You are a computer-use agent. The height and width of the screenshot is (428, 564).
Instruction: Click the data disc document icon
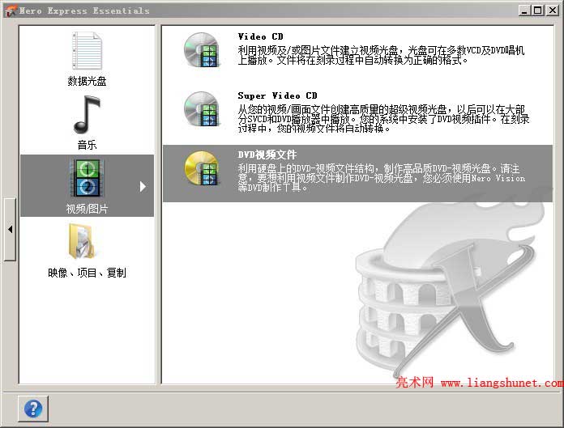tap(87, 51)
